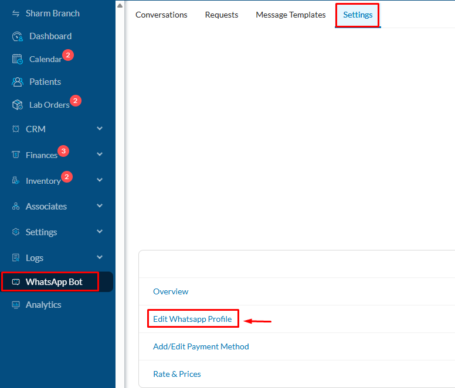Click the Associates group icon
The image size is (455, 388).
point(16,206)
